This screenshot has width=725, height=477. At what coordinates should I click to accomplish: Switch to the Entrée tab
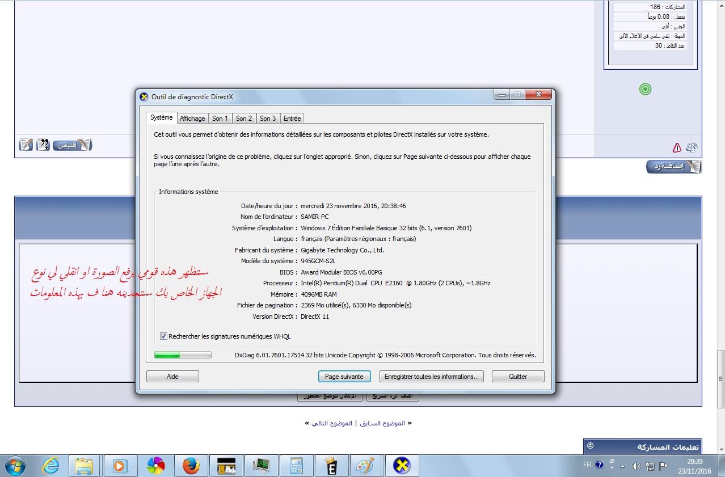292,119
